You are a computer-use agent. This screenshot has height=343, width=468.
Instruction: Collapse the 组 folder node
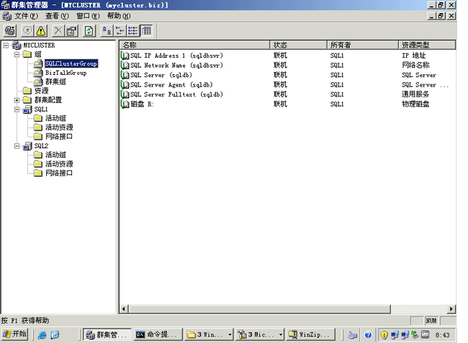pos(17,54)
